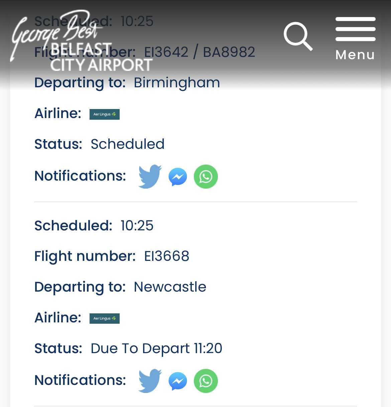Open the hamburger Menu
This screenshot has width=391, height=407.
tap(355, 29)
